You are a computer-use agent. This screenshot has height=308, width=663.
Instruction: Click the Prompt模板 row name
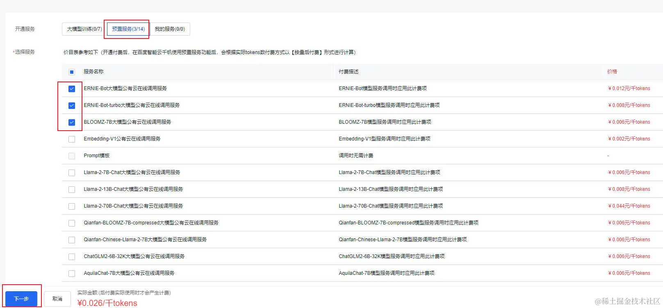coord(97,156)
